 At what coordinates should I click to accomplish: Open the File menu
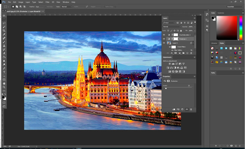tap(9, 2)
